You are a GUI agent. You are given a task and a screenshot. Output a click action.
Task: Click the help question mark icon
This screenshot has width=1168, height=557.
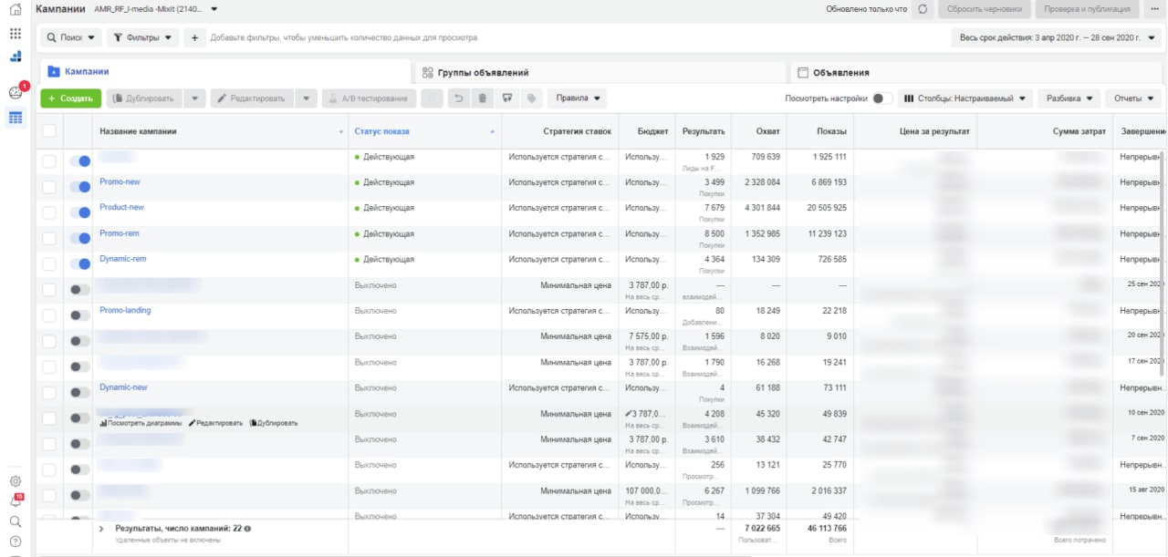click(x=16, y=542)
